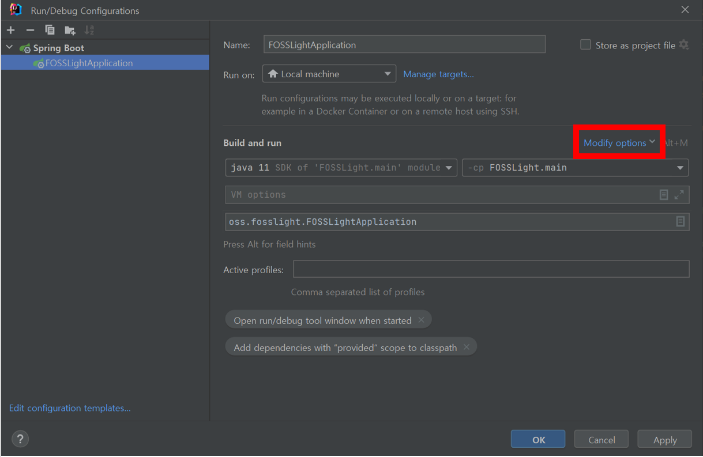Click the Name input field
This screenshot has width=703, height=457.
[x=404, y=44]
